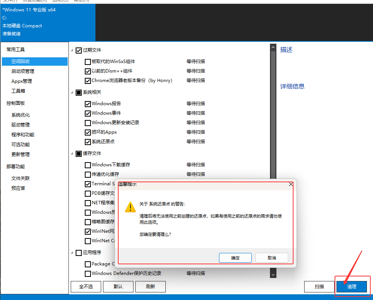Check the 应用程序 group checkbox

78,253
